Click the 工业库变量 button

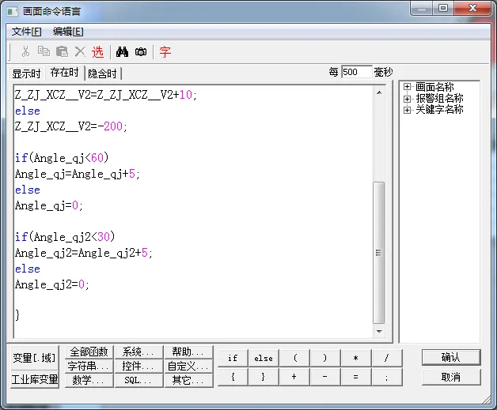35,379
